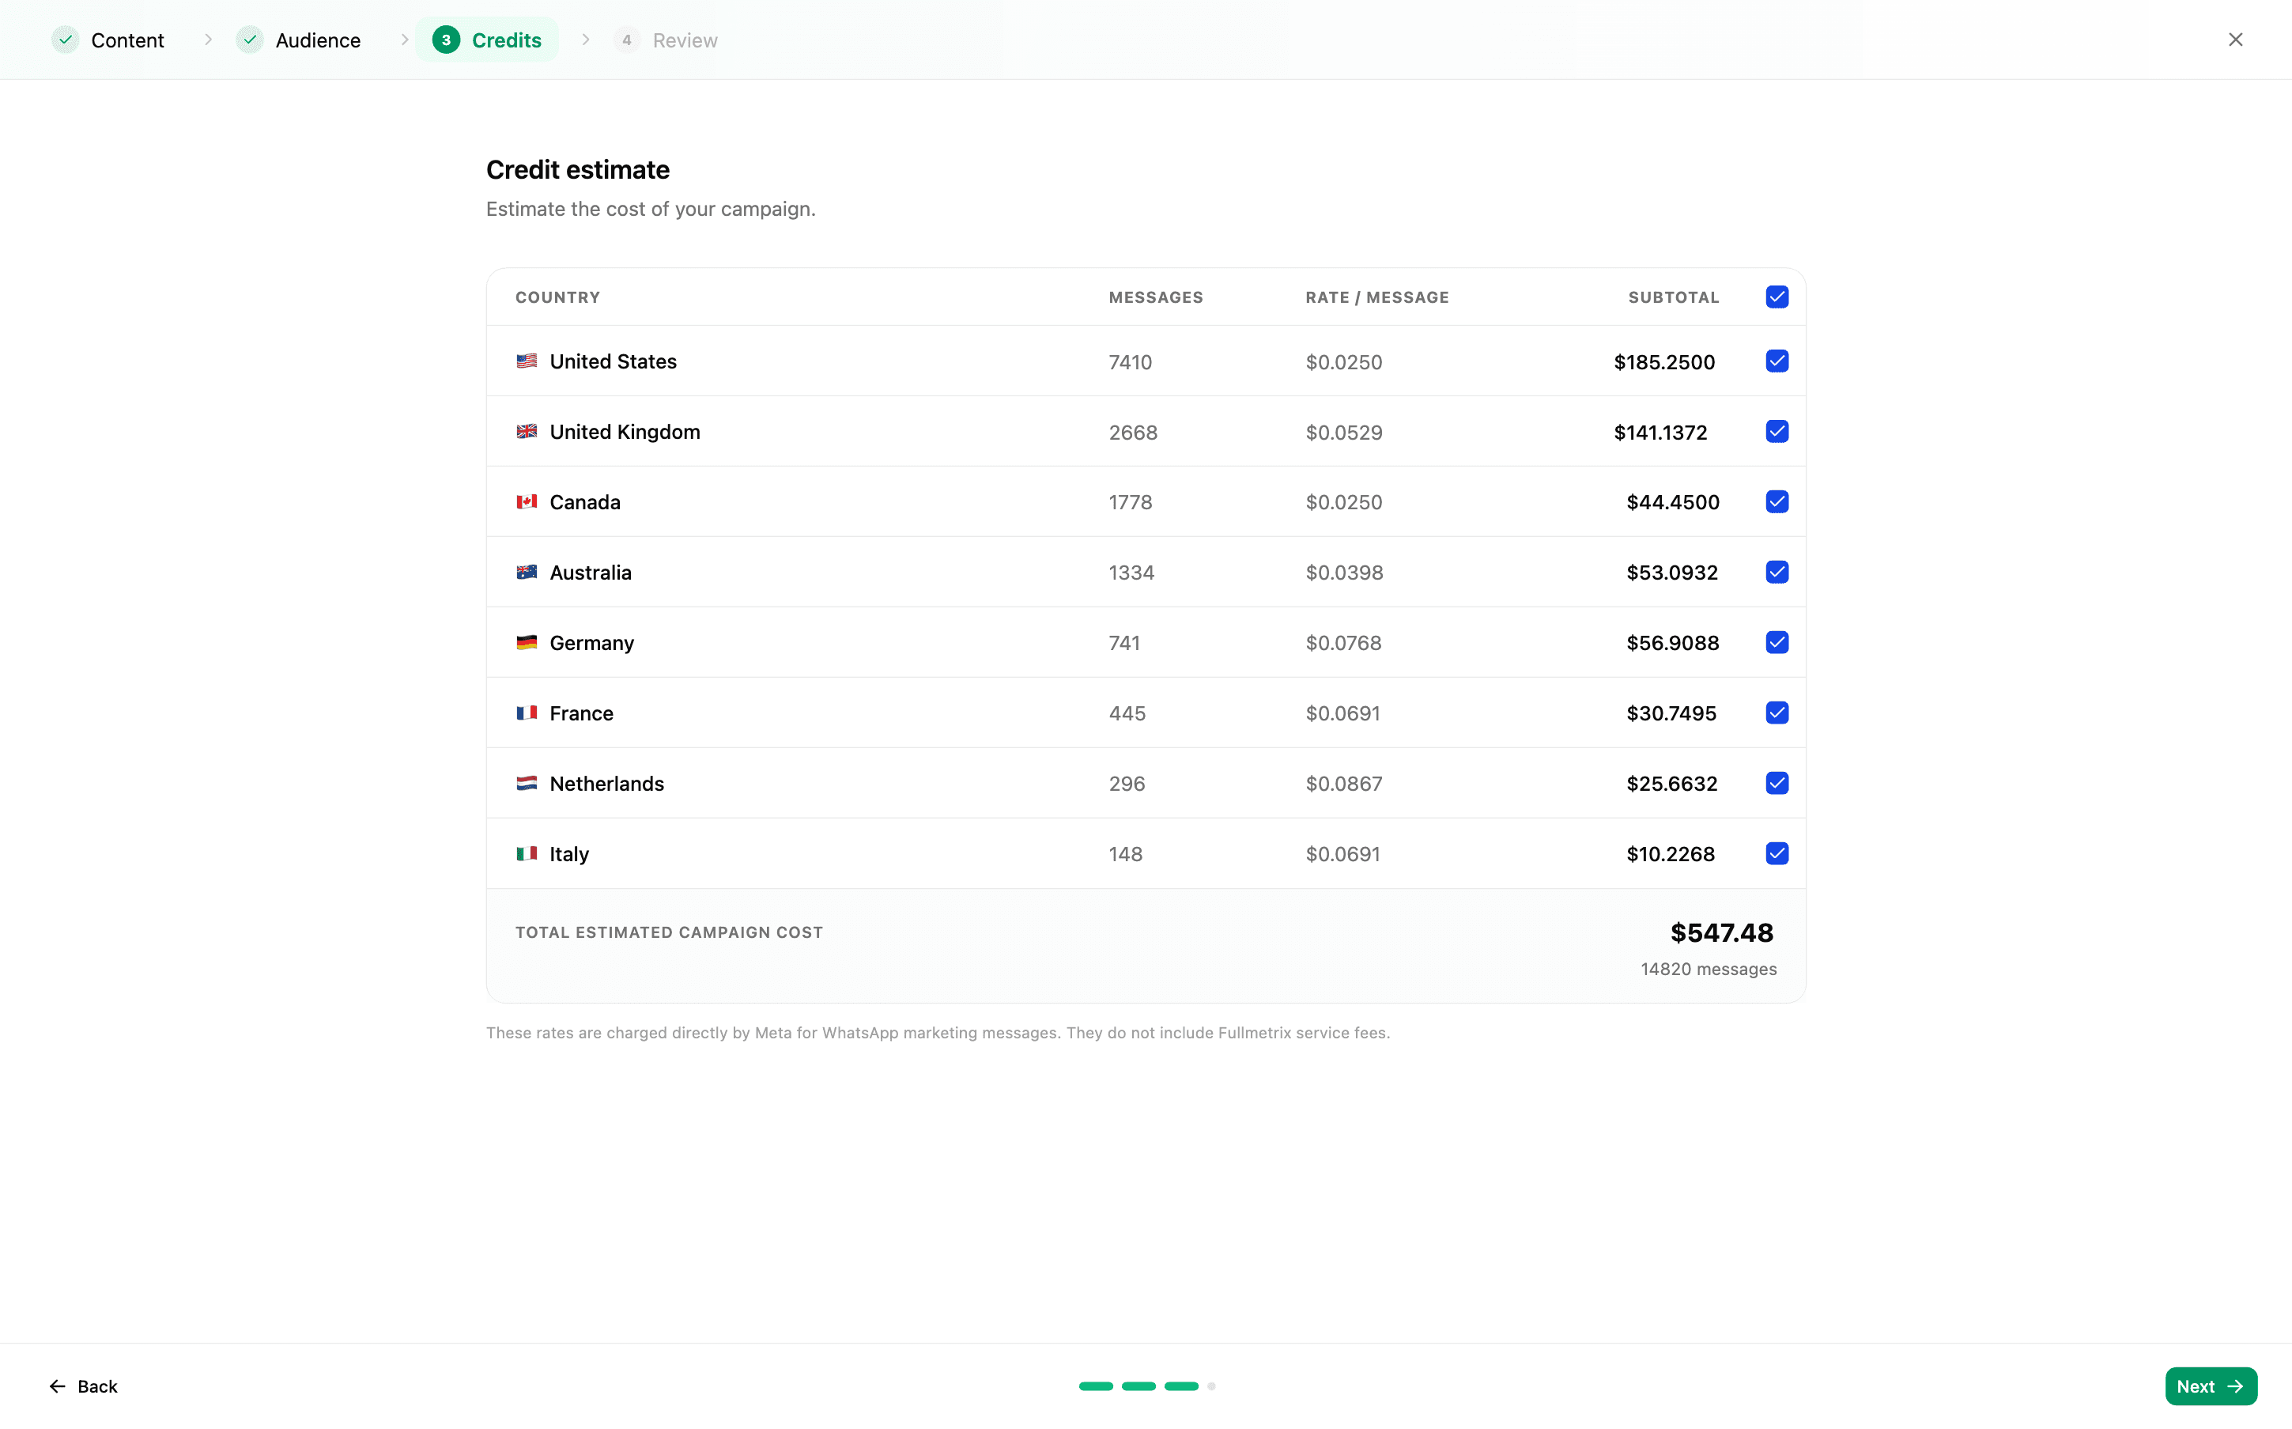Go to the Audience step
Screen dimensions: 2292x1429
click(x=300, y=40)
